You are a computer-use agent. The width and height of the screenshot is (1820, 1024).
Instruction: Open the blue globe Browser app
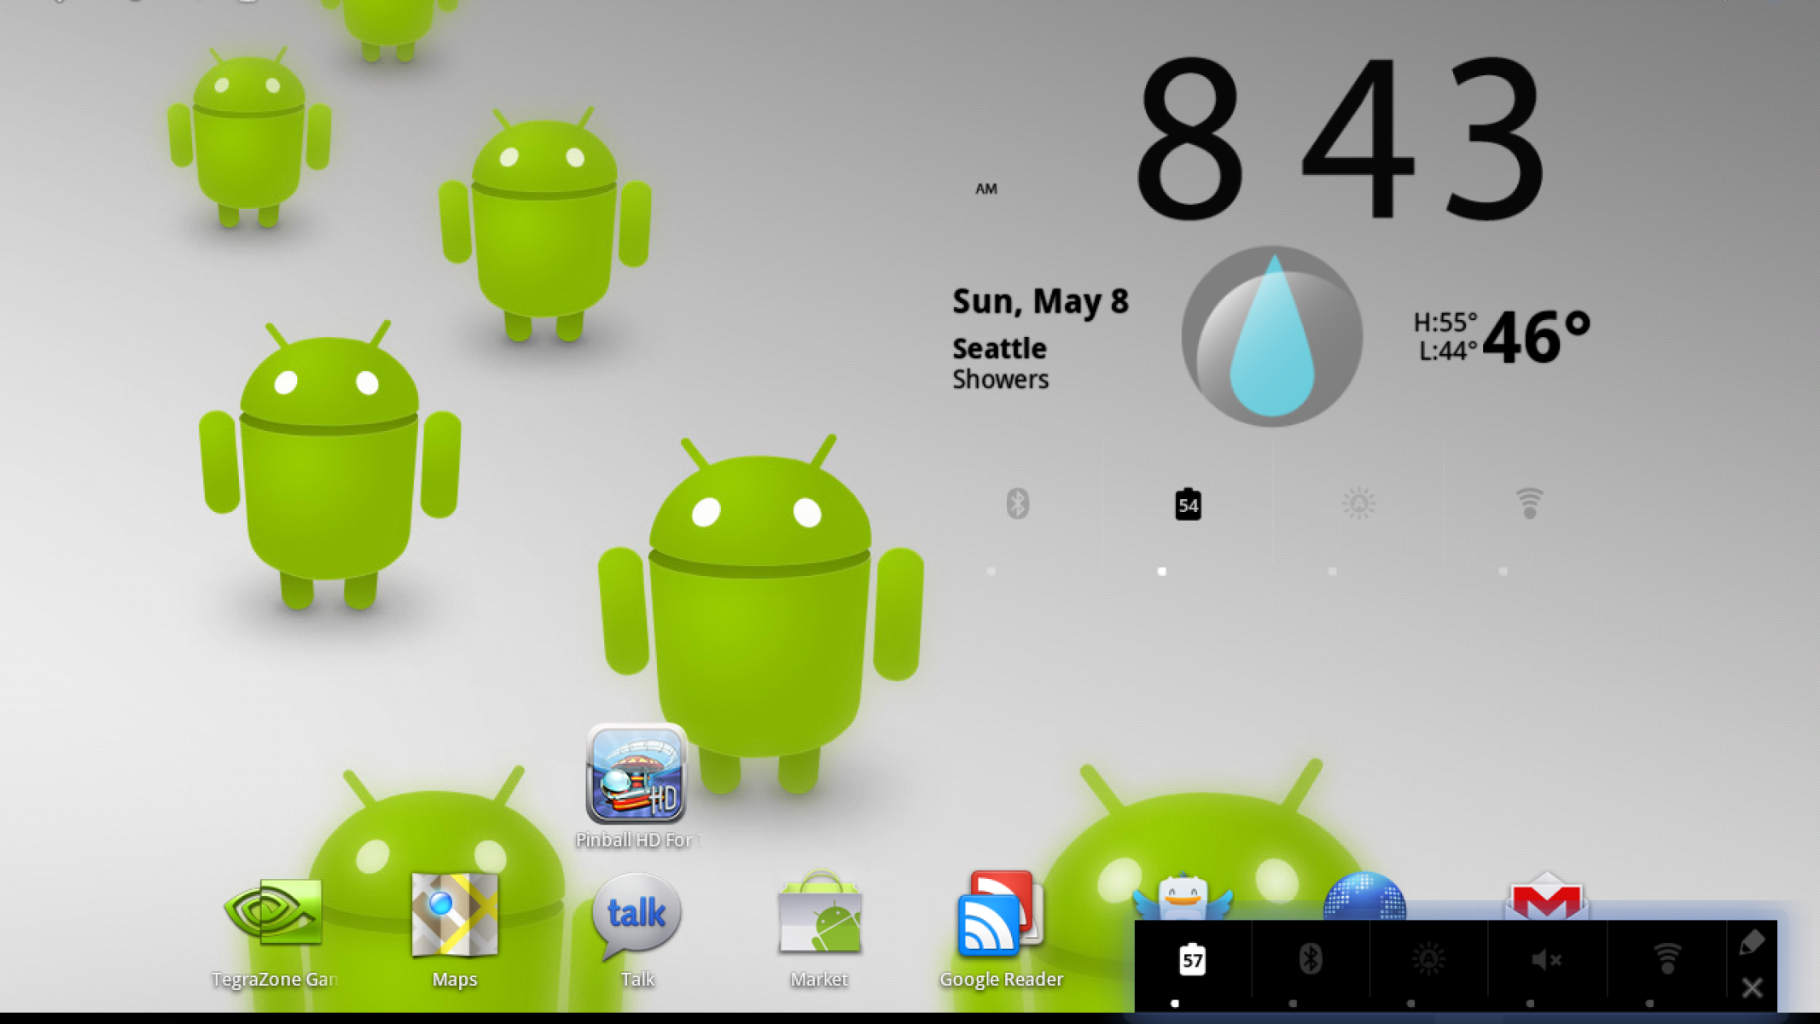[x=1364, y=896]
